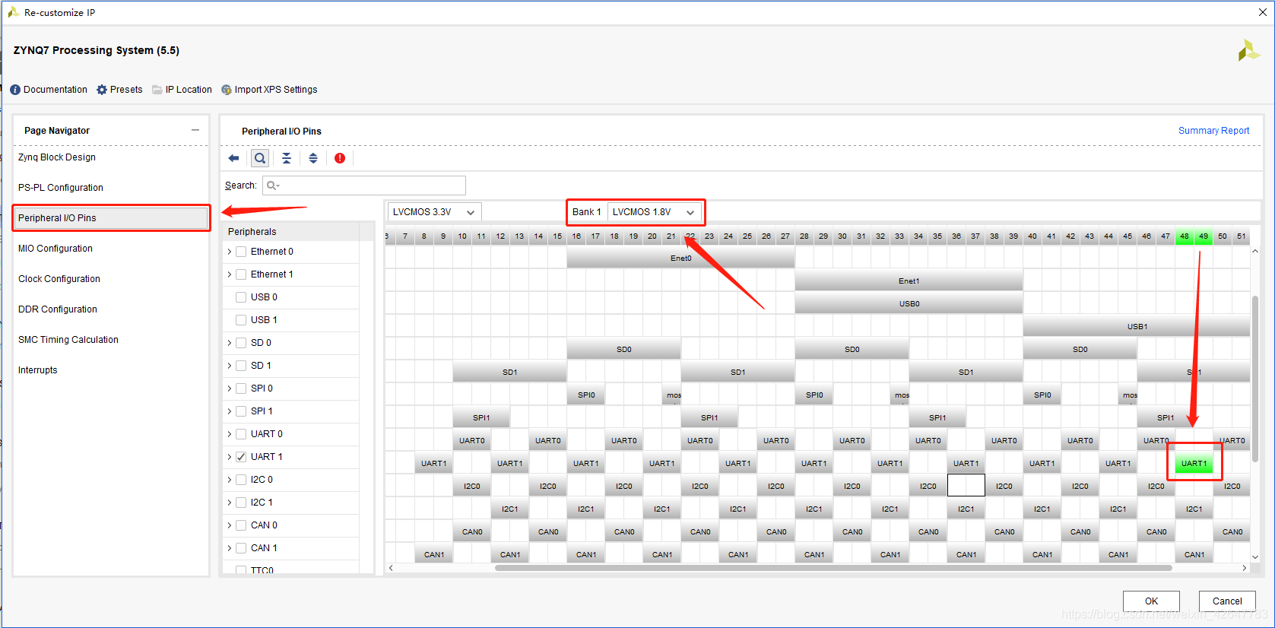The image size is (1275, 628).
Task: Click the USB0 pin group cell
Action: click(x=909, y=304)
